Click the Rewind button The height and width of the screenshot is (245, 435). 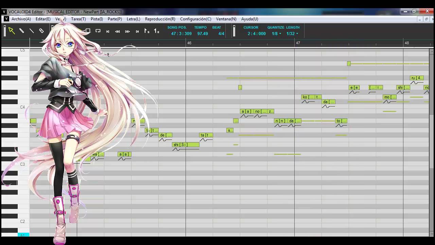point(118,31)
